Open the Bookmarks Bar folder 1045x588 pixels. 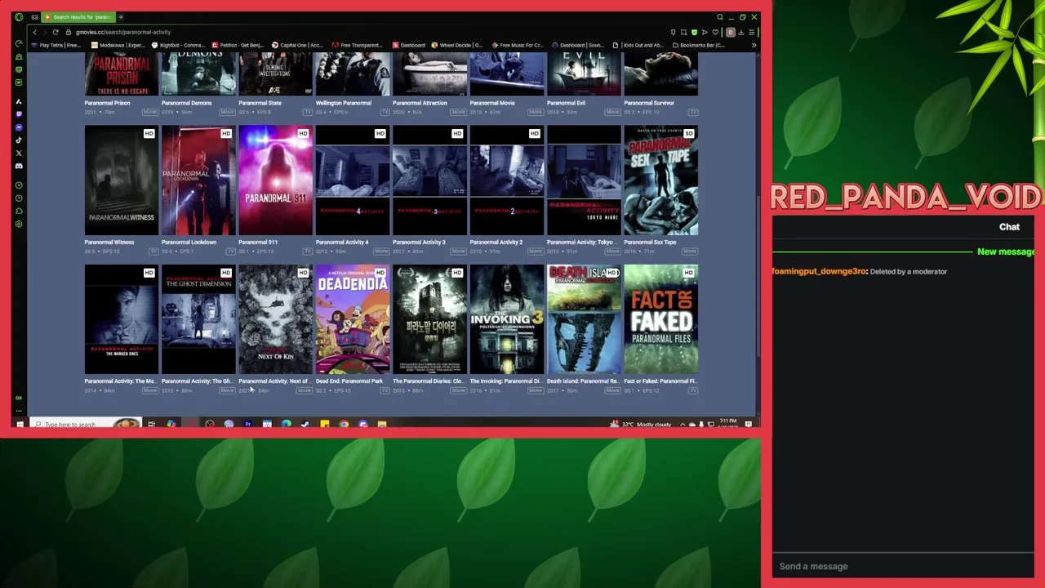pos(698,45)
